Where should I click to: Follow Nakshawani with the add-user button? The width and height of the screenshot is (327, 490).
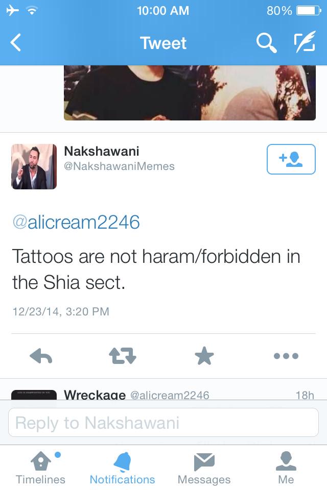click(291, 159)
